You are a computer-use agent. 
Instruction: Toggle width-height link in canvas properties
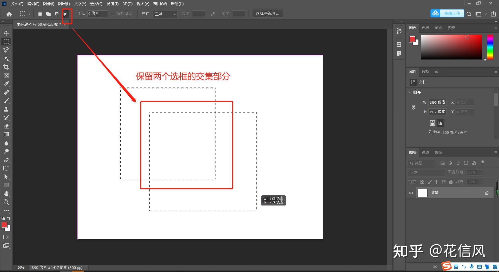[413, 107]
